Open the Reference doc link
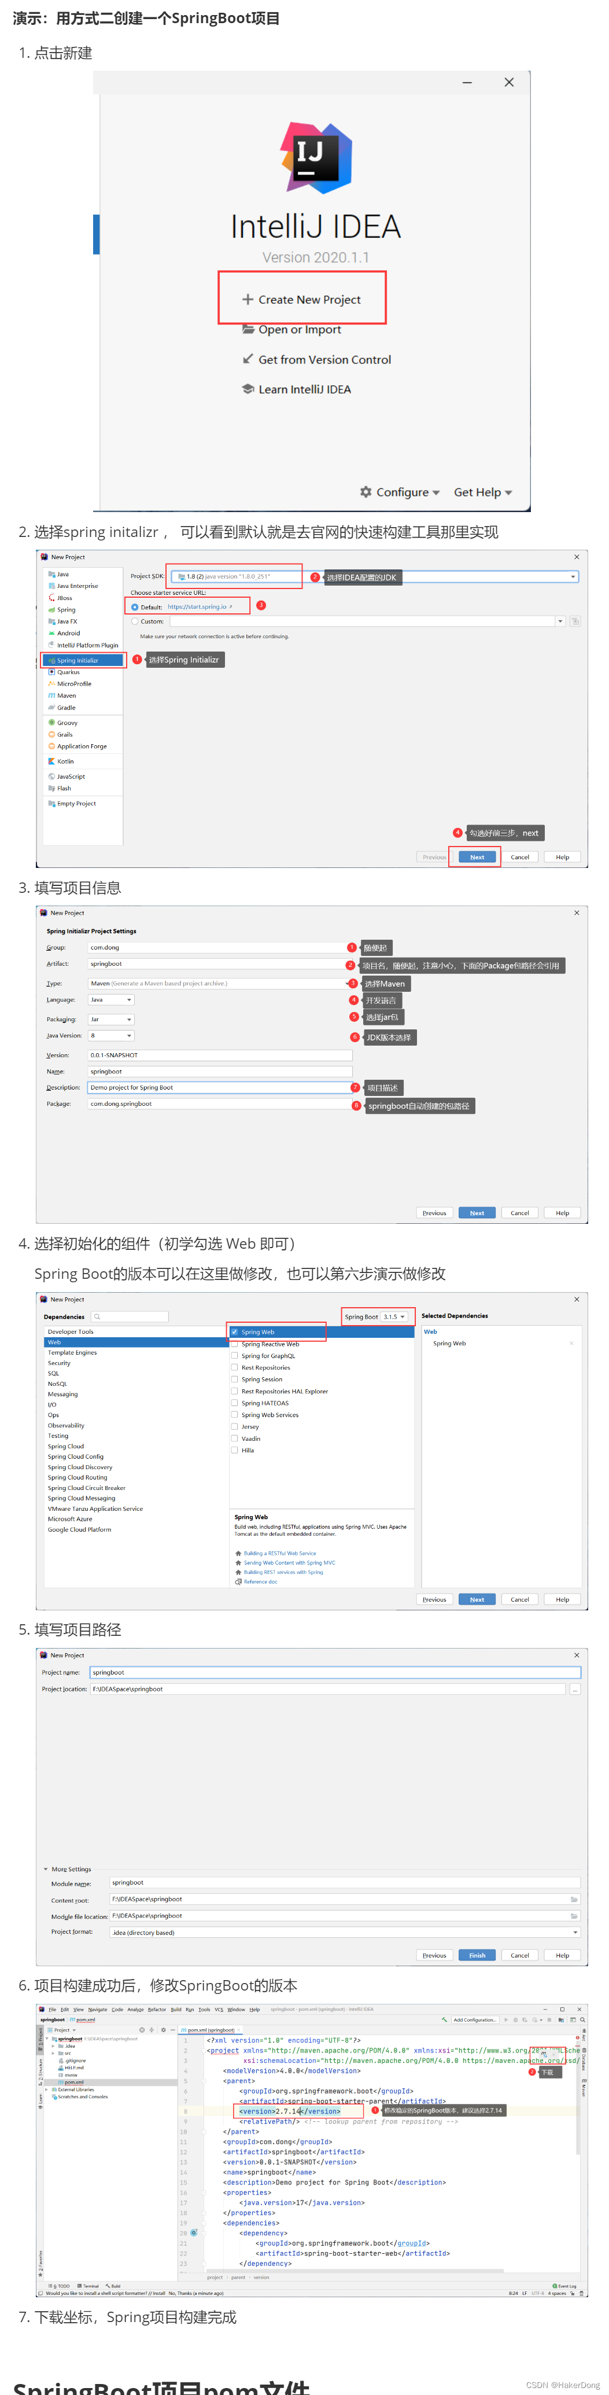609x2395 pixels. pos(260,1581)
